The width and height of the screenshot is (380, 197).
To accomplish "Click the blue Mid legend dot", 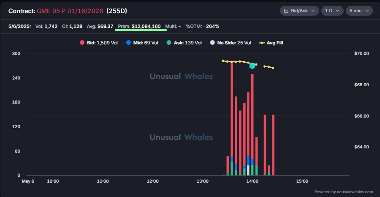I will coord(128,43).
